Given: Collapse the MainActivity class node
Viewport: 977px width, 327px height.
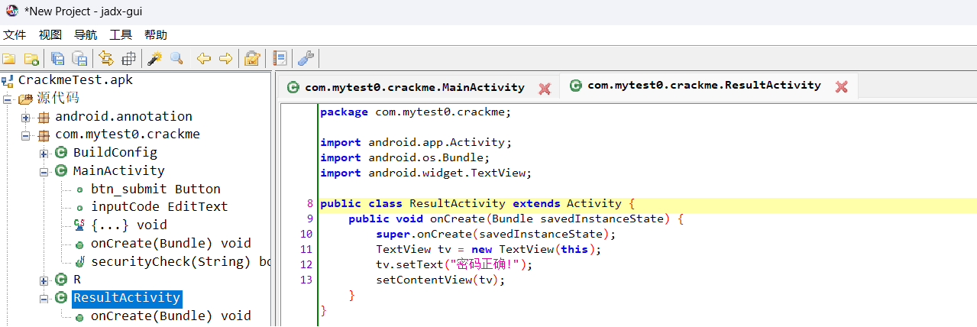Looking at the screenshot, I should pos(44,171).
